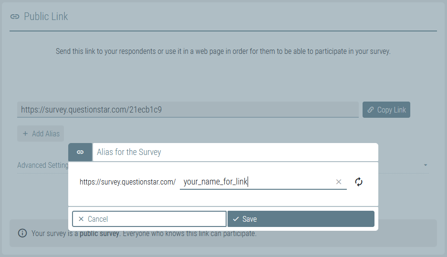Expand Advanced Settings with the dropdown arrow
The width and height of the screenshot is (447, 257).
pos(426,165)
